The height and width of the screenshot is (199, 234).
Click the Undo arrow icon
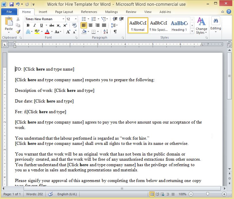pyautogui.click(x=18, y=4)
